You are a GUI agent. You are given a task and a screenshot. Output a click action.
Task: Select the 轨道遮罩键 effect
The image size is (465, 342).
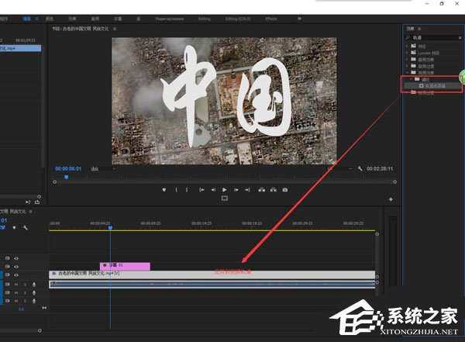[432, 86]
